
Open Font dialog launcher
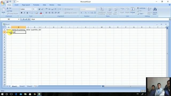click(43, 16)
